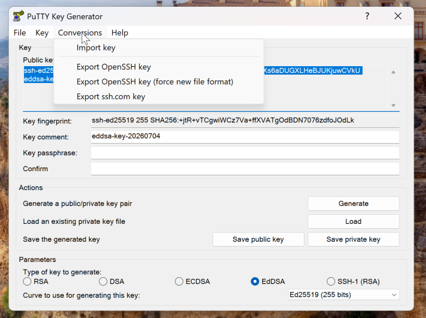This screenshot has width=426, height=318.
Task: Click the Load button
Action: pyautogui.click(x=354, y=222)
